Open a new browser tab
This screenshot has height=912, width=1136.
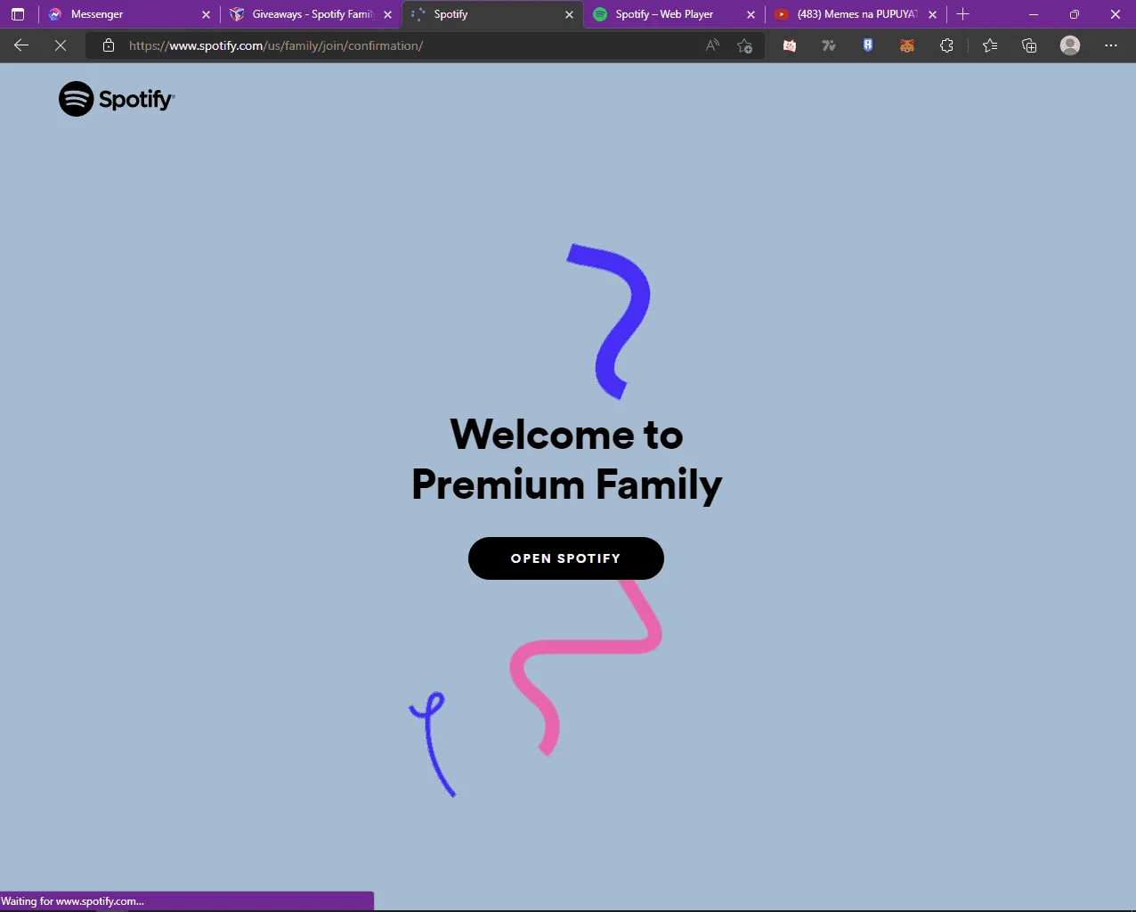tap(962, 14)
